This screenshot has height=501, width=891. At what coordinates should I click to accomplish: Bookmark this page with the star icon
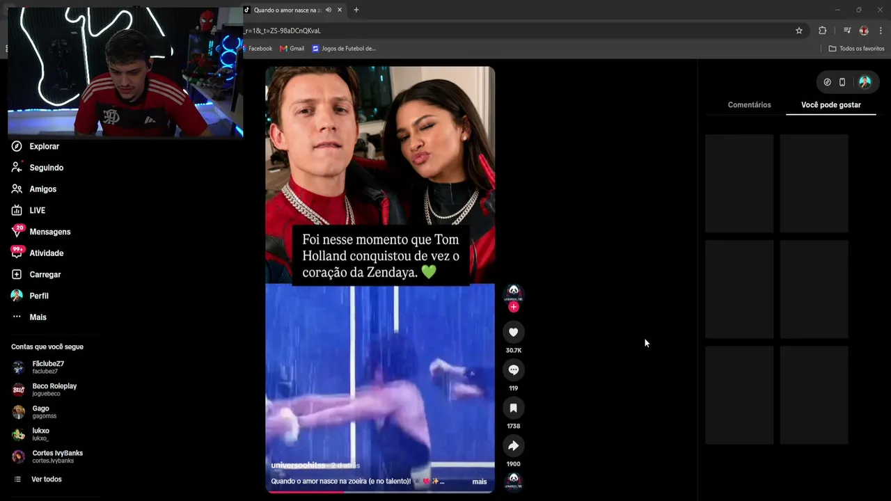tap(799, 31)
